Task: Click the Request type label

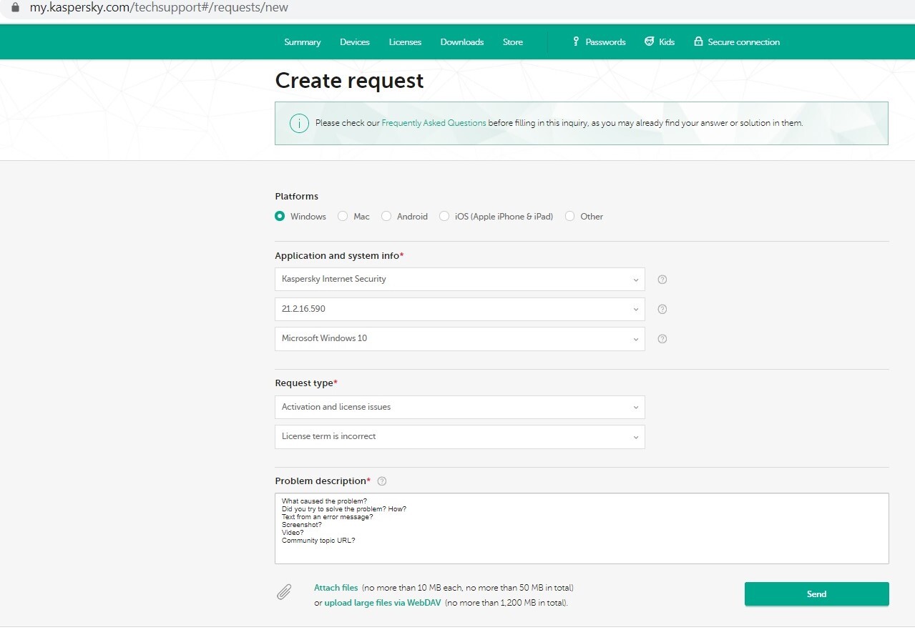Action: [306, 383]
